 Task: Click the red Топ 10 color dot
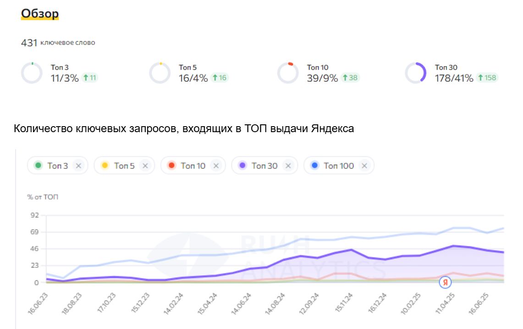point(172,166)
